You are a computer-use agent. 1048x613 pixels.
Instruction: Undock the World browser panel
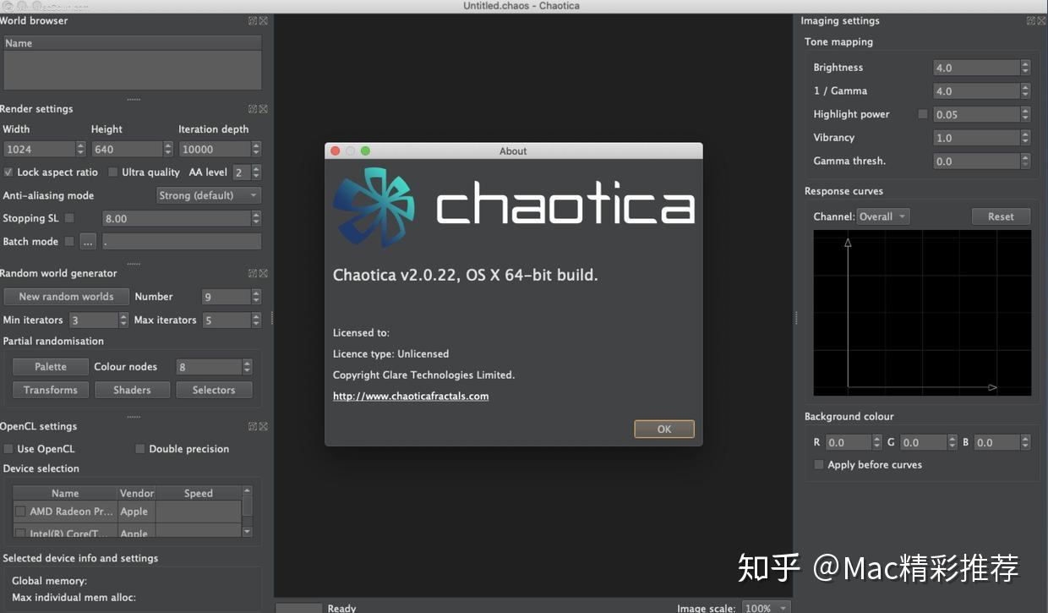click(x=252, y=20)
